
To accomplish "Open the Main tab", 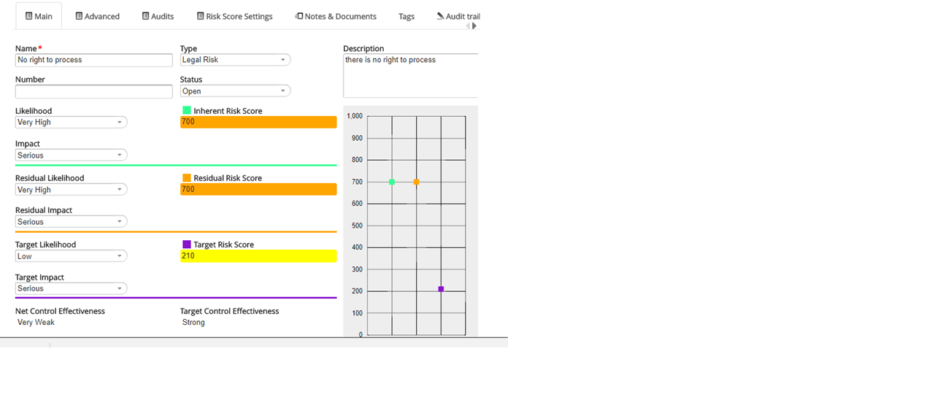I will point(39,16).
